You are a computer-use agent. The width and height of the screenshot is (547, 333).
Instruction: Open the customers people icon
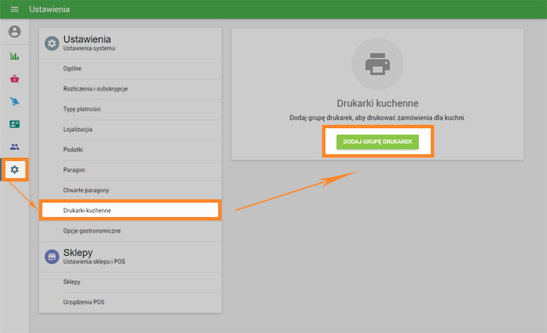[x=14, y=147]
